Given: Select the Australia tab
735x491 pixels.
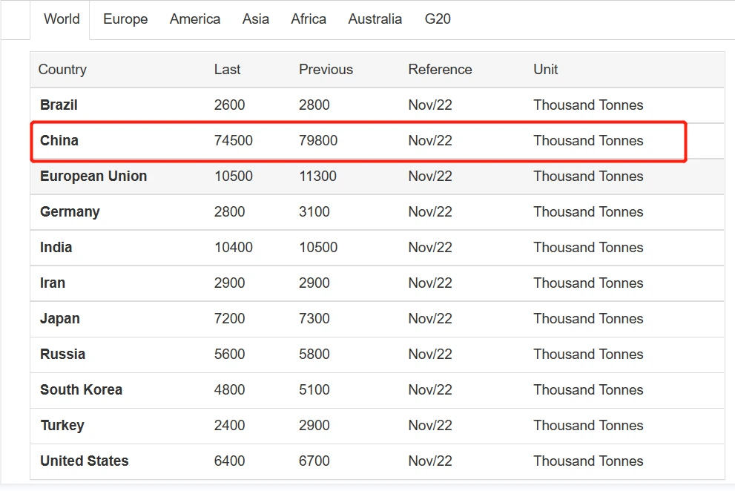Looking at the screenshot, I should pyautogui.click(x=375, y=19).
